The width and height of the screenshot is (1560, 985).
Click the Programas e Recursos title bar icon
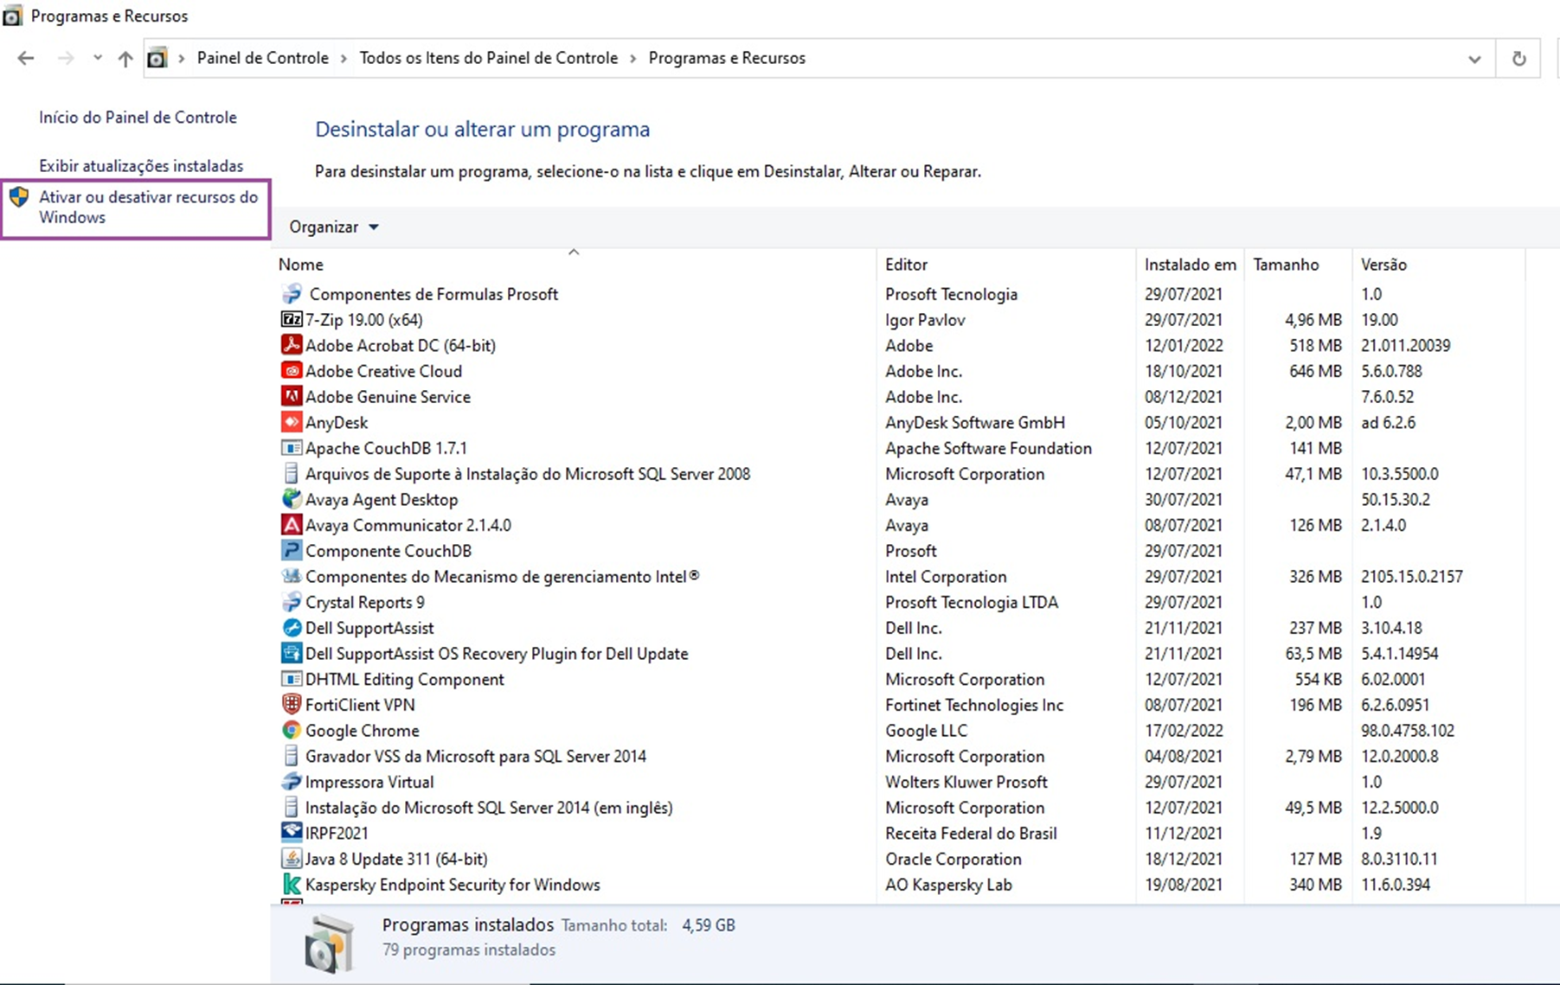click(x=12, y=16)
